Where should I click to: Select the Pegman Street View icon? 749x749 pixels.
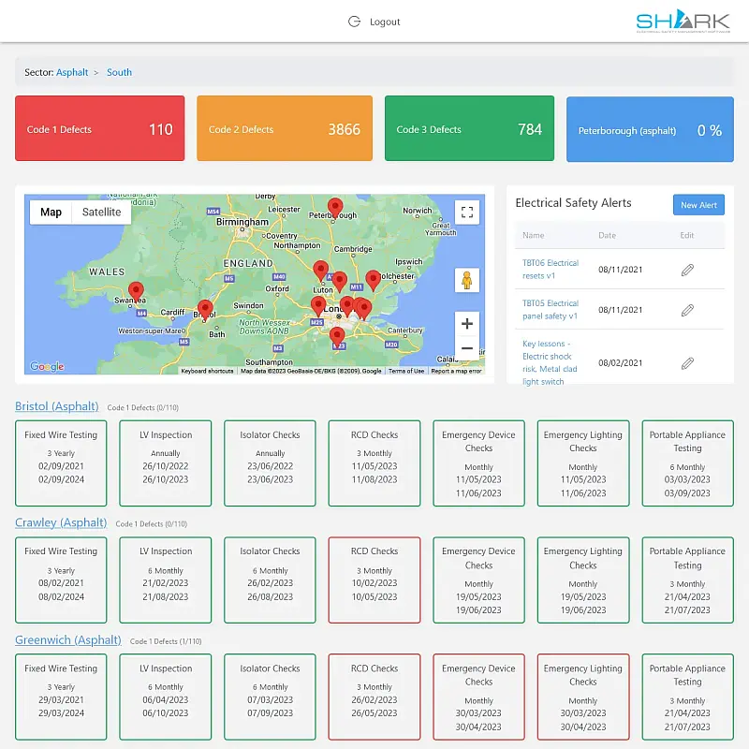tap(467, 279)
